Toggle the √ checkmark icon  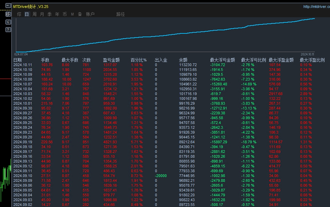[8, 22]
